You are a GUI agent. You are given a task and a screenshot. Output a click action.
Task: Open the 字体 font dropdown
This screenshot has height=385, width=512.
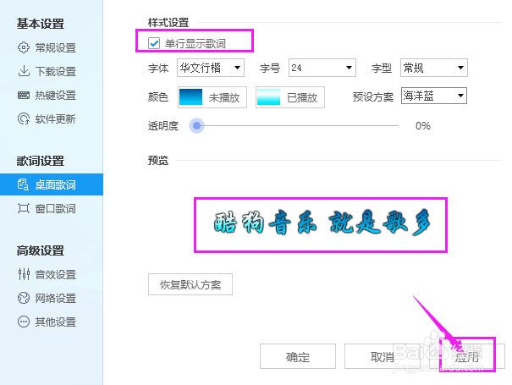(x=210, y=68)
